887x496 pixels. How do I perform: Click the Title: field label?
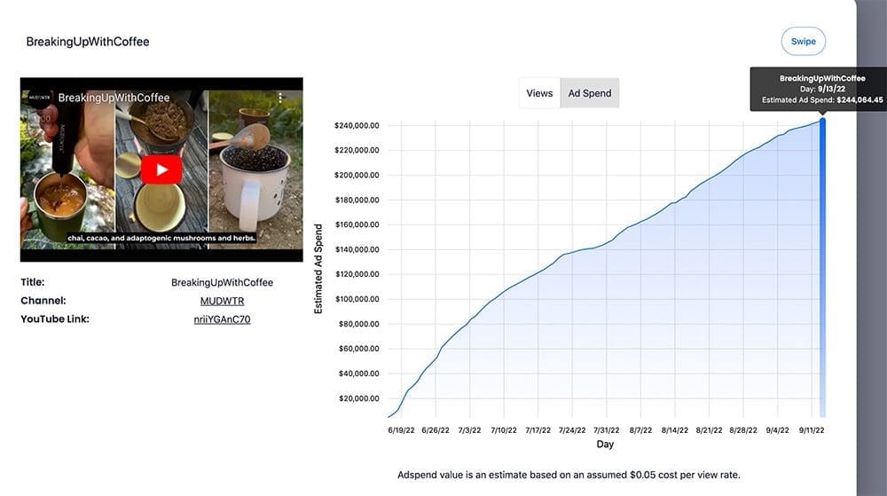click(x=32, y=282)
